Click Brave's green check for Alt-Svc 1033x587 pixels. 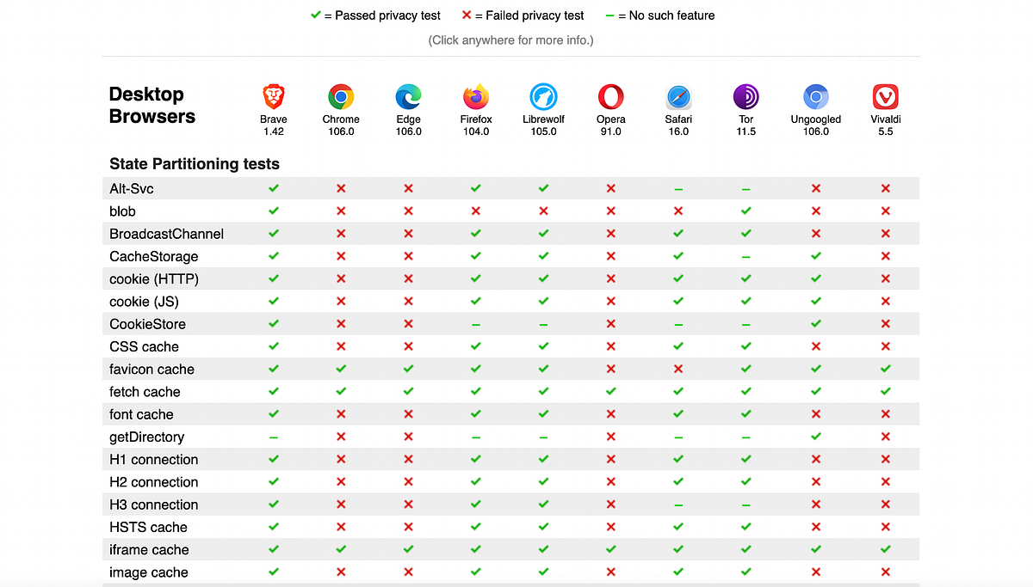(x=273, y=188)
